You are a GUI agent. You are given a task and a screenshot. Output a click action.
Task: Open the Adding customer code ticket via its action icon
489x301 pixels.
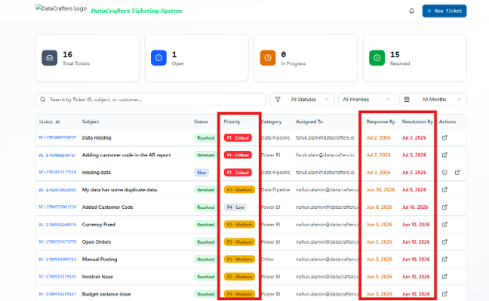[x=444, y=155]
